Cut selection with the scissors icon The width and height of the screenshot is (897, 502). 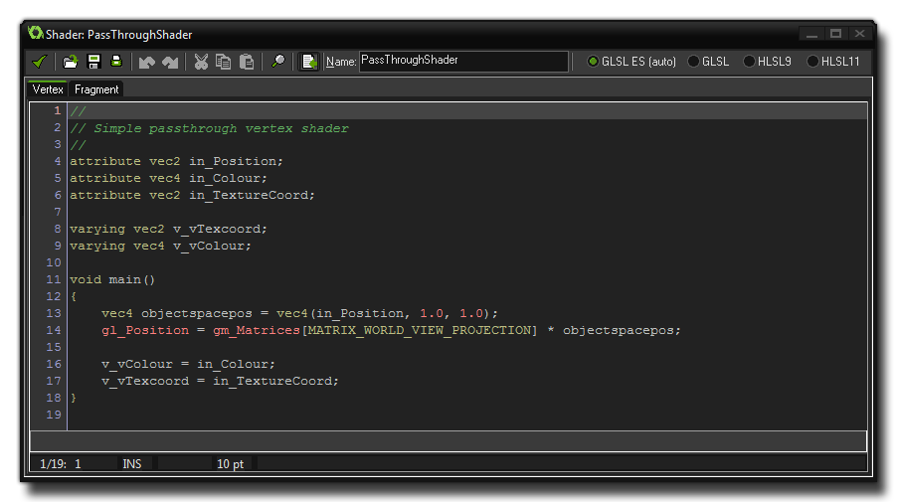pyautogui.click(x=201, y=62)
